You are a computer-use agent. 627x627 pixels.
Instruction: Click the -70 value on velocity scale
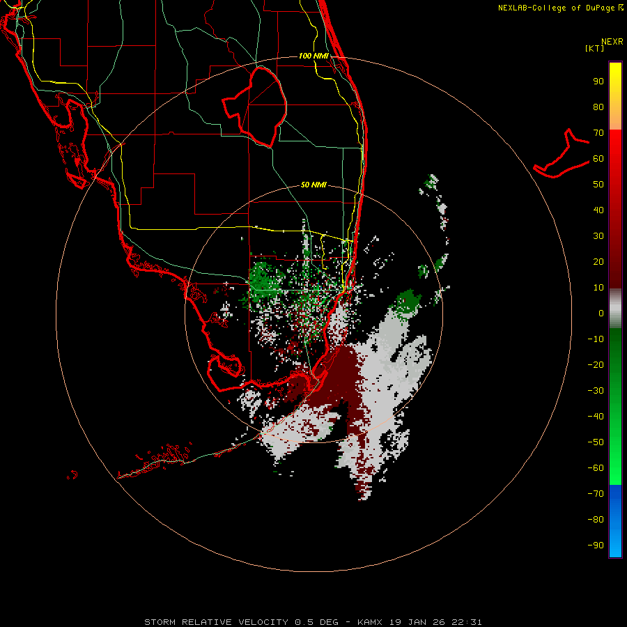click(596, 493)
